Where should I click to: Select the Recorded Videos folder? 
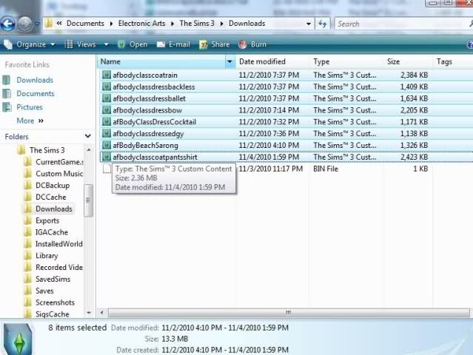coord(59,267)
